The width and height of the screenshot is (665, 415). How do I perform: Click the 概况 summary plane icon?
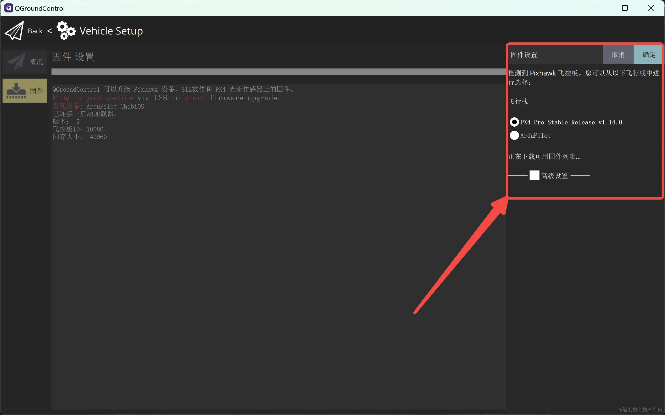(x=16, y=62)
